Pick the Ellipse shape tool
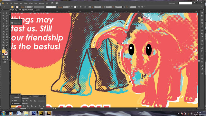This screenshot has height=116, width=206. point(6,21)
